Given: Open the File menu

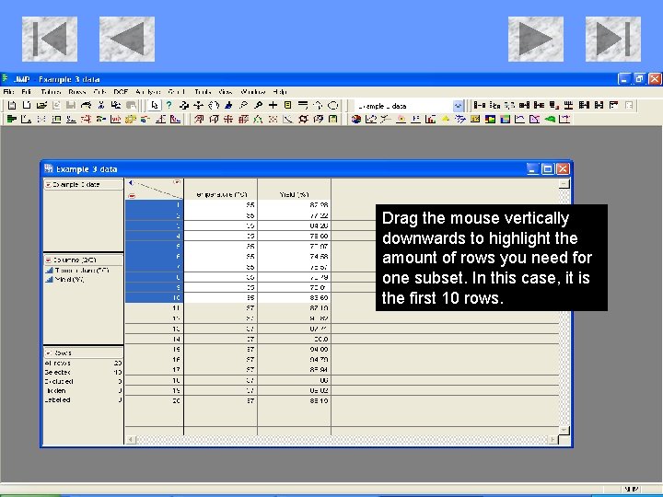Looking at the screenshot, I should coord(8,92).
